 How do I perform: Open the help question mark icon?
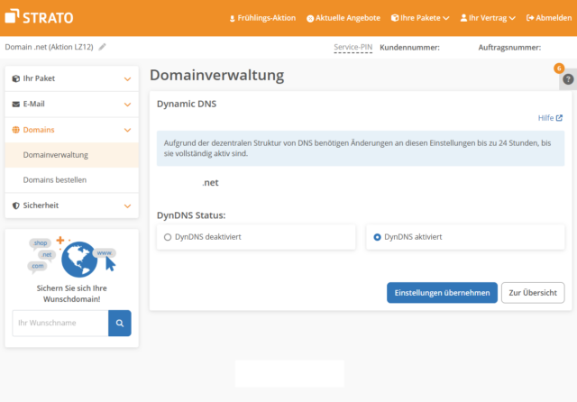tap(567, 79)
